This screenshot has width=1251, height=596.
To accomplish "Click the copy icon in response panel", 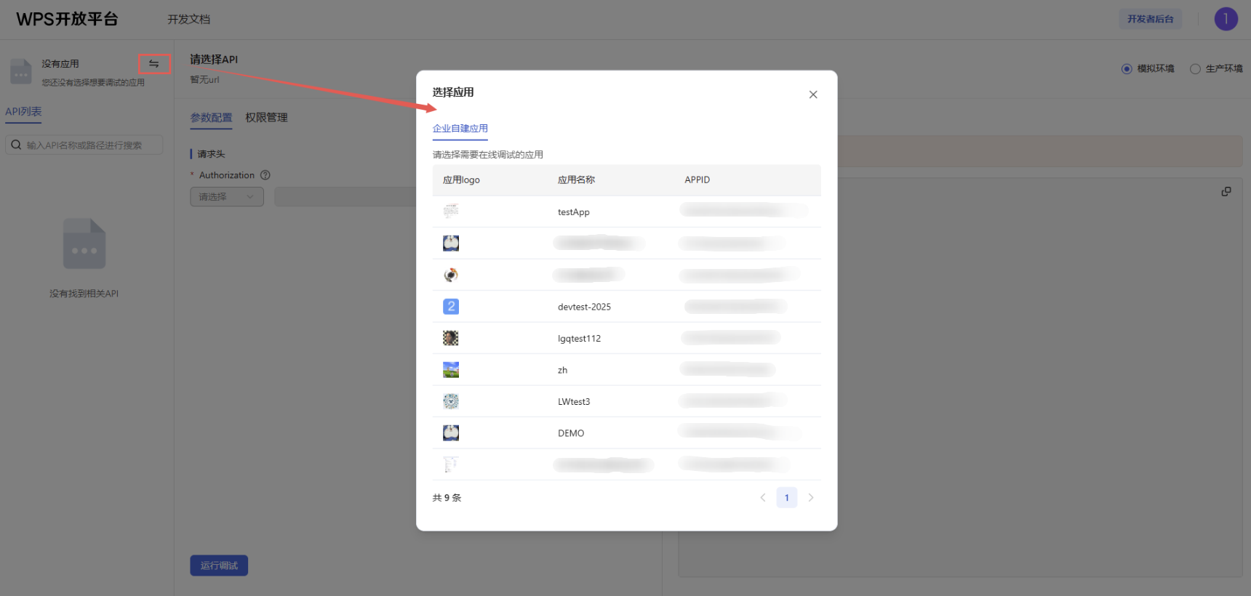I will point(1226,191).
